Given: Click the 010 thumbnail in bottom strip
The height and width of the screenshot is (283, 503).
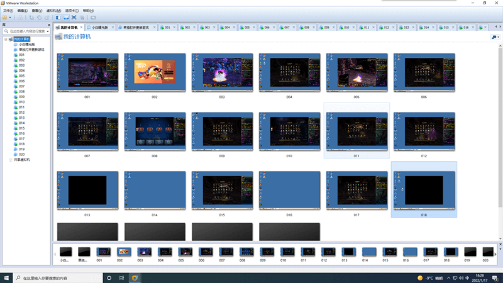Looking at the screenshot, I should [287, 252].
